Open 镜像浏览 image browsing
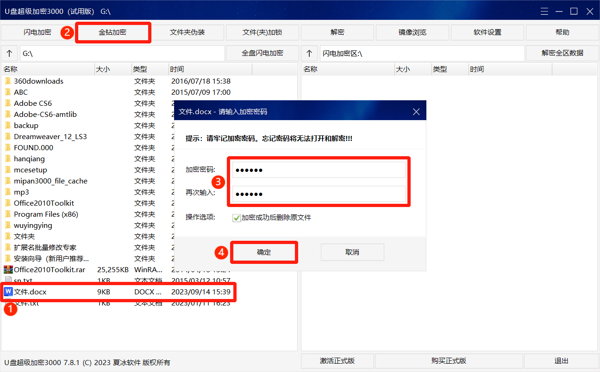This screenshot has width=600, height=372. click(412, 32)
